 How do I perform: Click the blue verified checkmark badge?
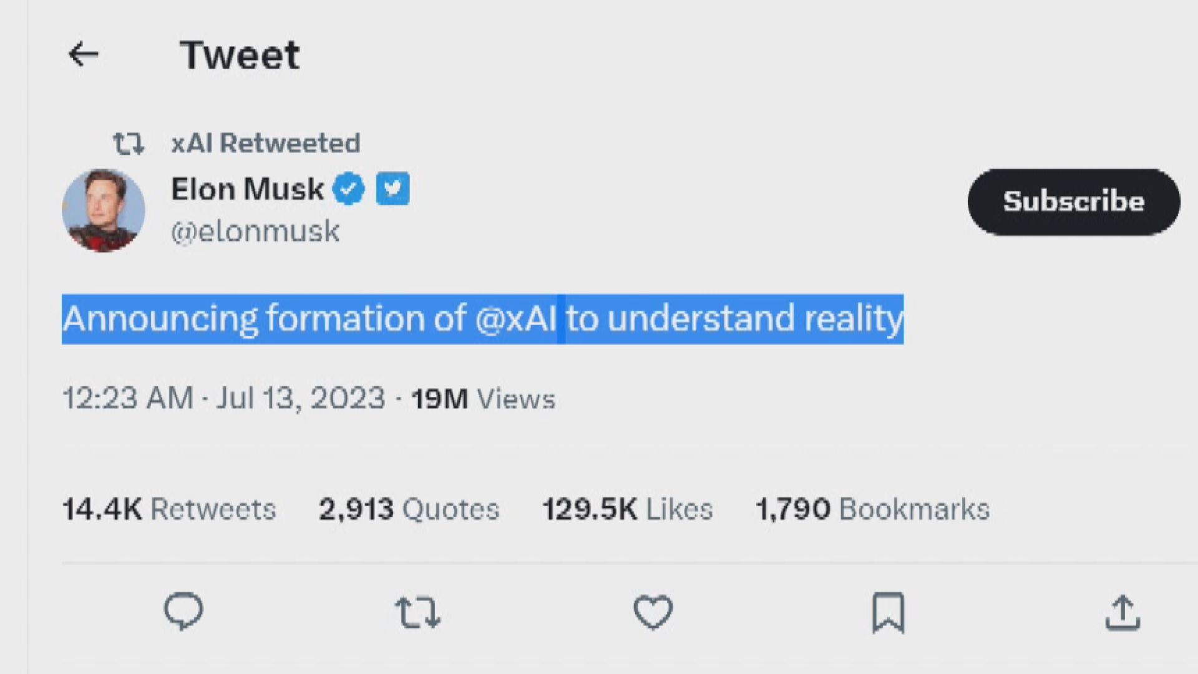348,188
